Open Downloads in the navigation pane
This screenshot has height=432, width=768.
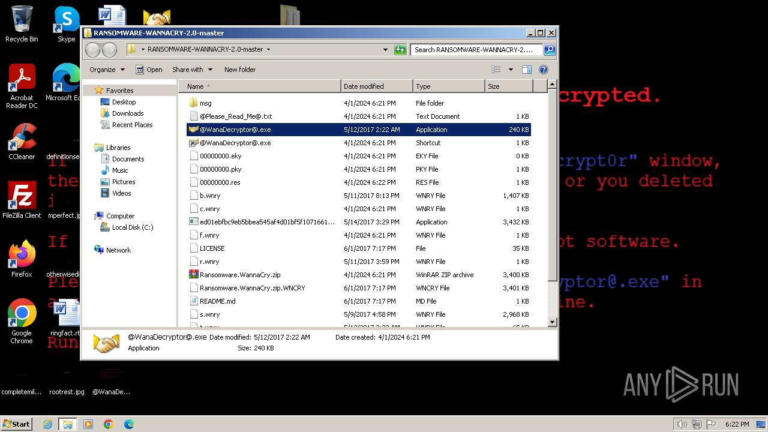click(127, 113)
